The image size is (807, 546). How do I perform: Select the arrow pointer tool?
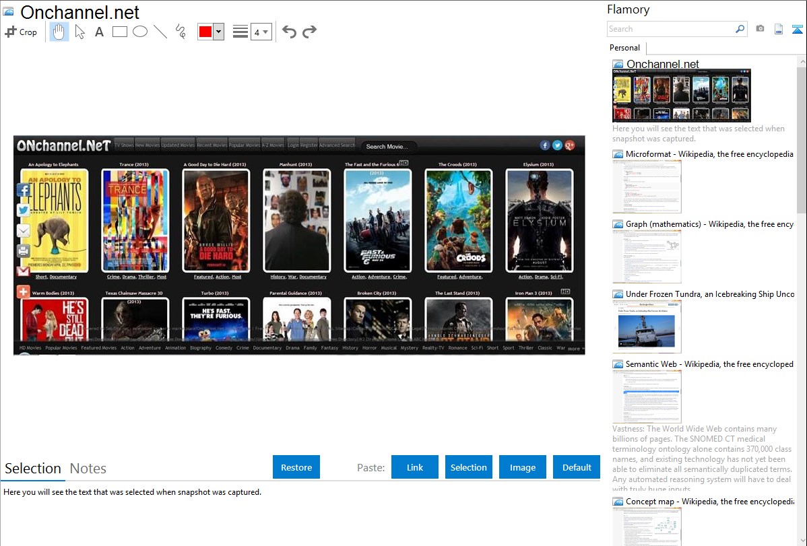click(x=79, y=32)
